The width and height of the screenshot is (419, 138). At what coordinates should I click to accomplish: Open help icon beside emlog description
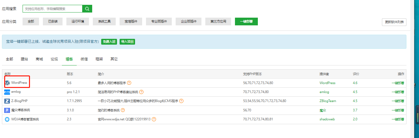[x=141, y=92]
